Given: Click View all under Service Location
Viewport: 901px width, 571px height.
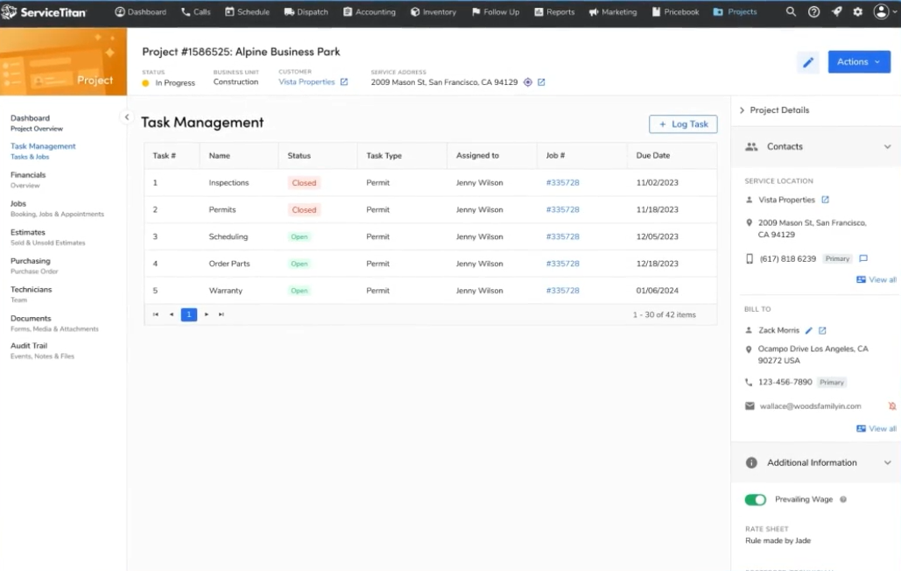Looking at the screenshot, I should click(x=876, y=279).
